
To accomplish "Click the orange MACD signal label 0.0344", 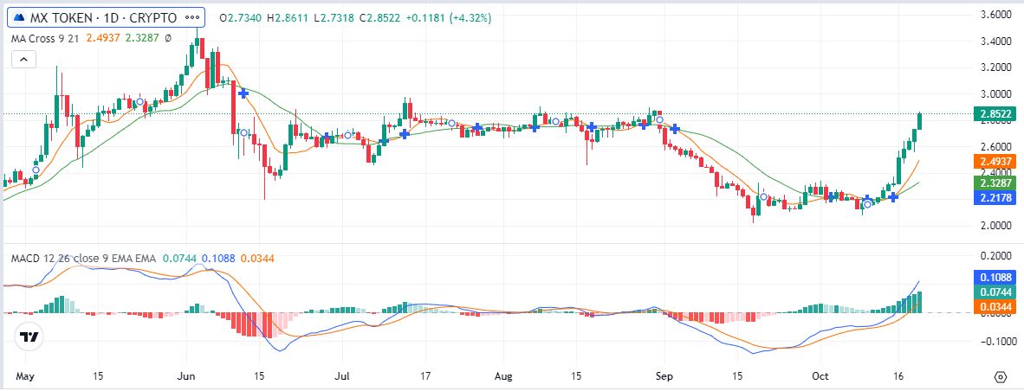I will (994, 305).
